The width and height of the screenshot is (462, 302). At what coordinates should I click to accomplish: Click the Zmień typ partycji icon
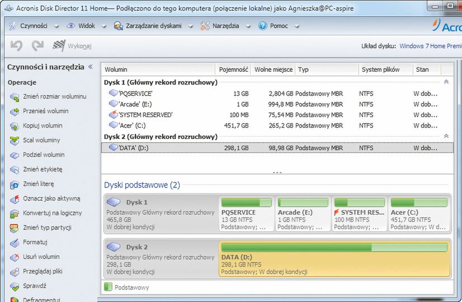(x=14, y=228)
